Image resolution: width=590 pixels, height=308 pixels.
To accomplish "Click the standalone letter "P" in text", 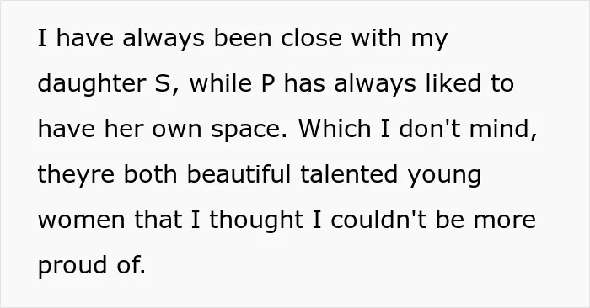I will (267, 83).
